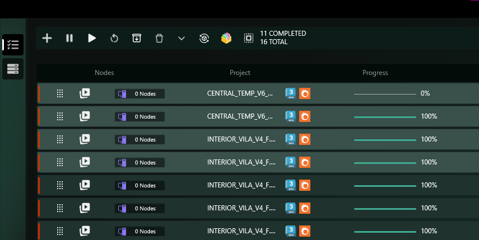Click the empty progress bar at 0%

pos(385,94)
